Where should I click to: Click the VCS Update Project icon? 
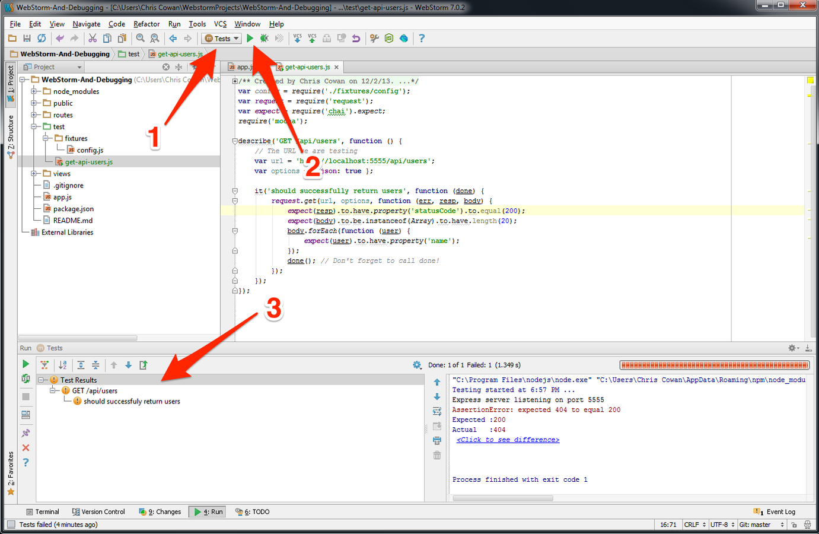(298, 39)
